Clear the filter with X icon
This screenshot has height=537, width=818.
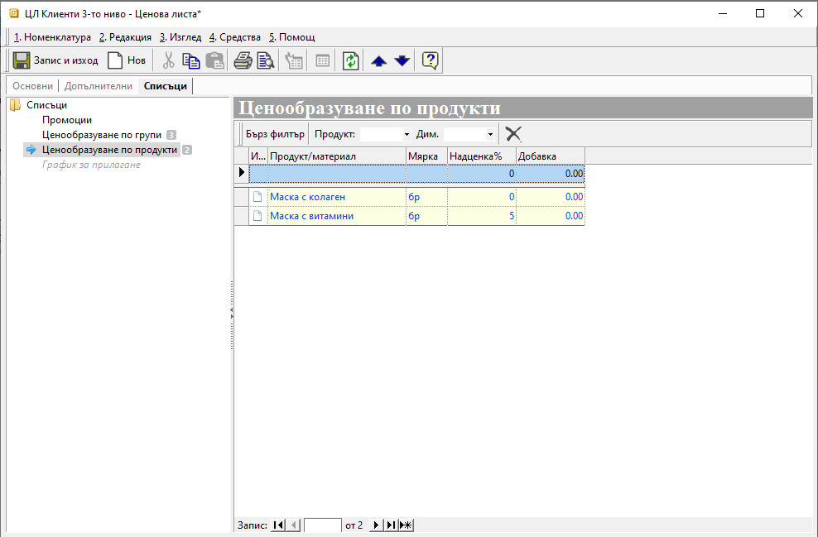[x=513, y=134]
